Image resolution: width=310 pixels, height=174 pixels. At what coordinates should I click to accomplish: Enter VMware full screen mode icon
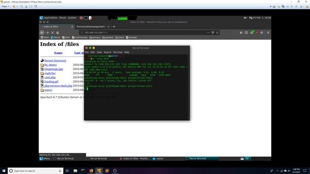pos(31,6)
